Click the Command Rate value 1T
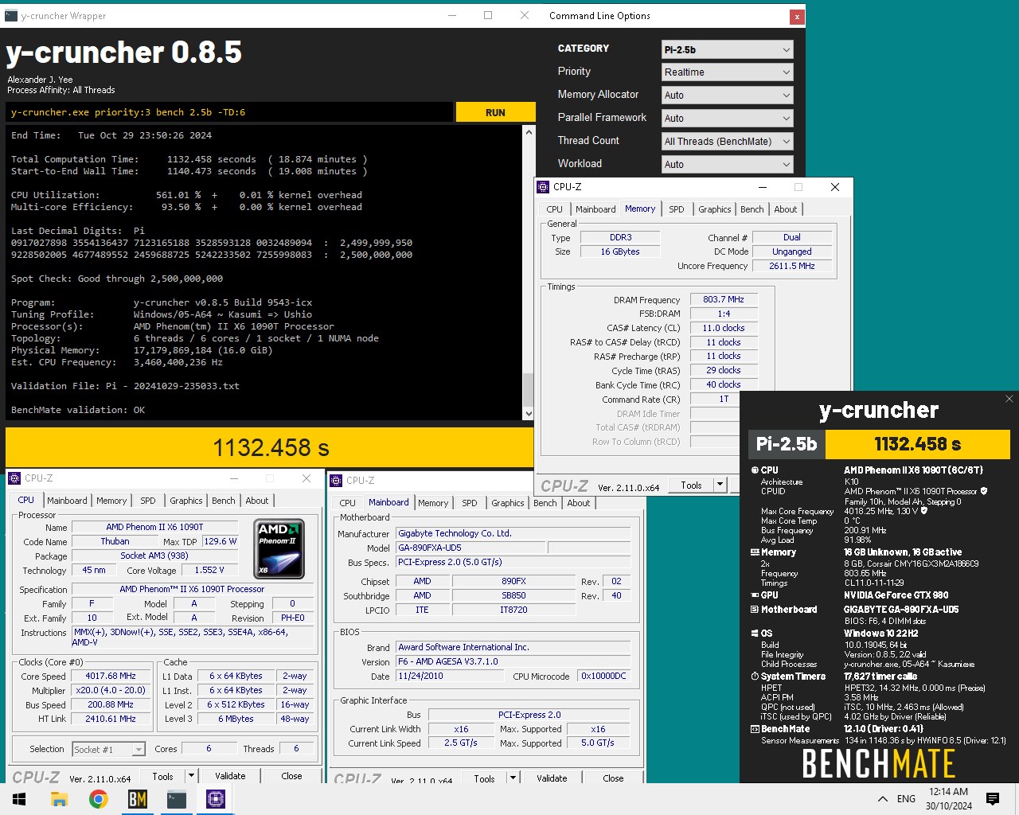Viewport: 1019px width, 815px height. coord(724,400)
